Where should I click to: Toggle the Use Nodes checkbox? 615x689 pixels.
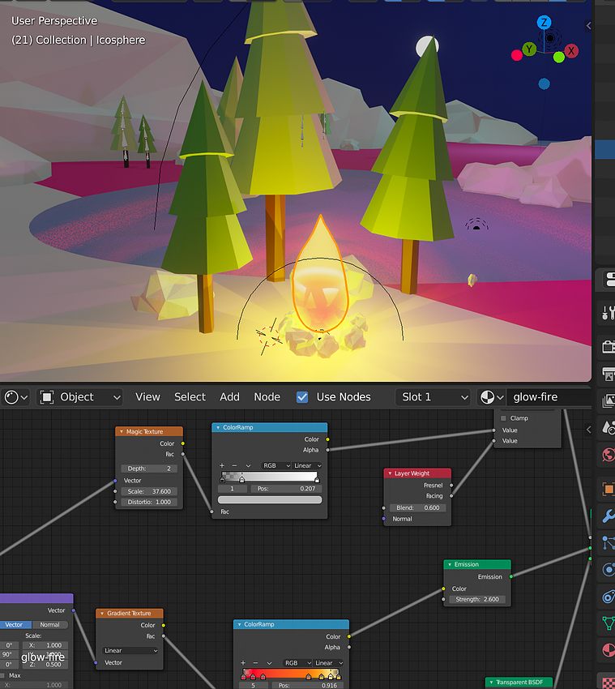(302, 397)
